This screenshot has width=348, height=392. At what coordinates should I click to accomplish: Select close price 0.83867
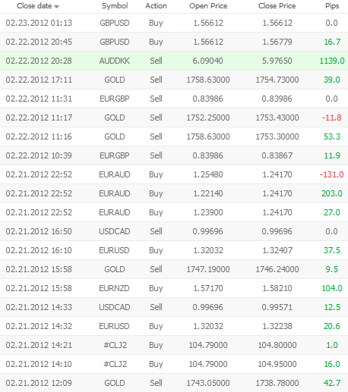point(277,155)
